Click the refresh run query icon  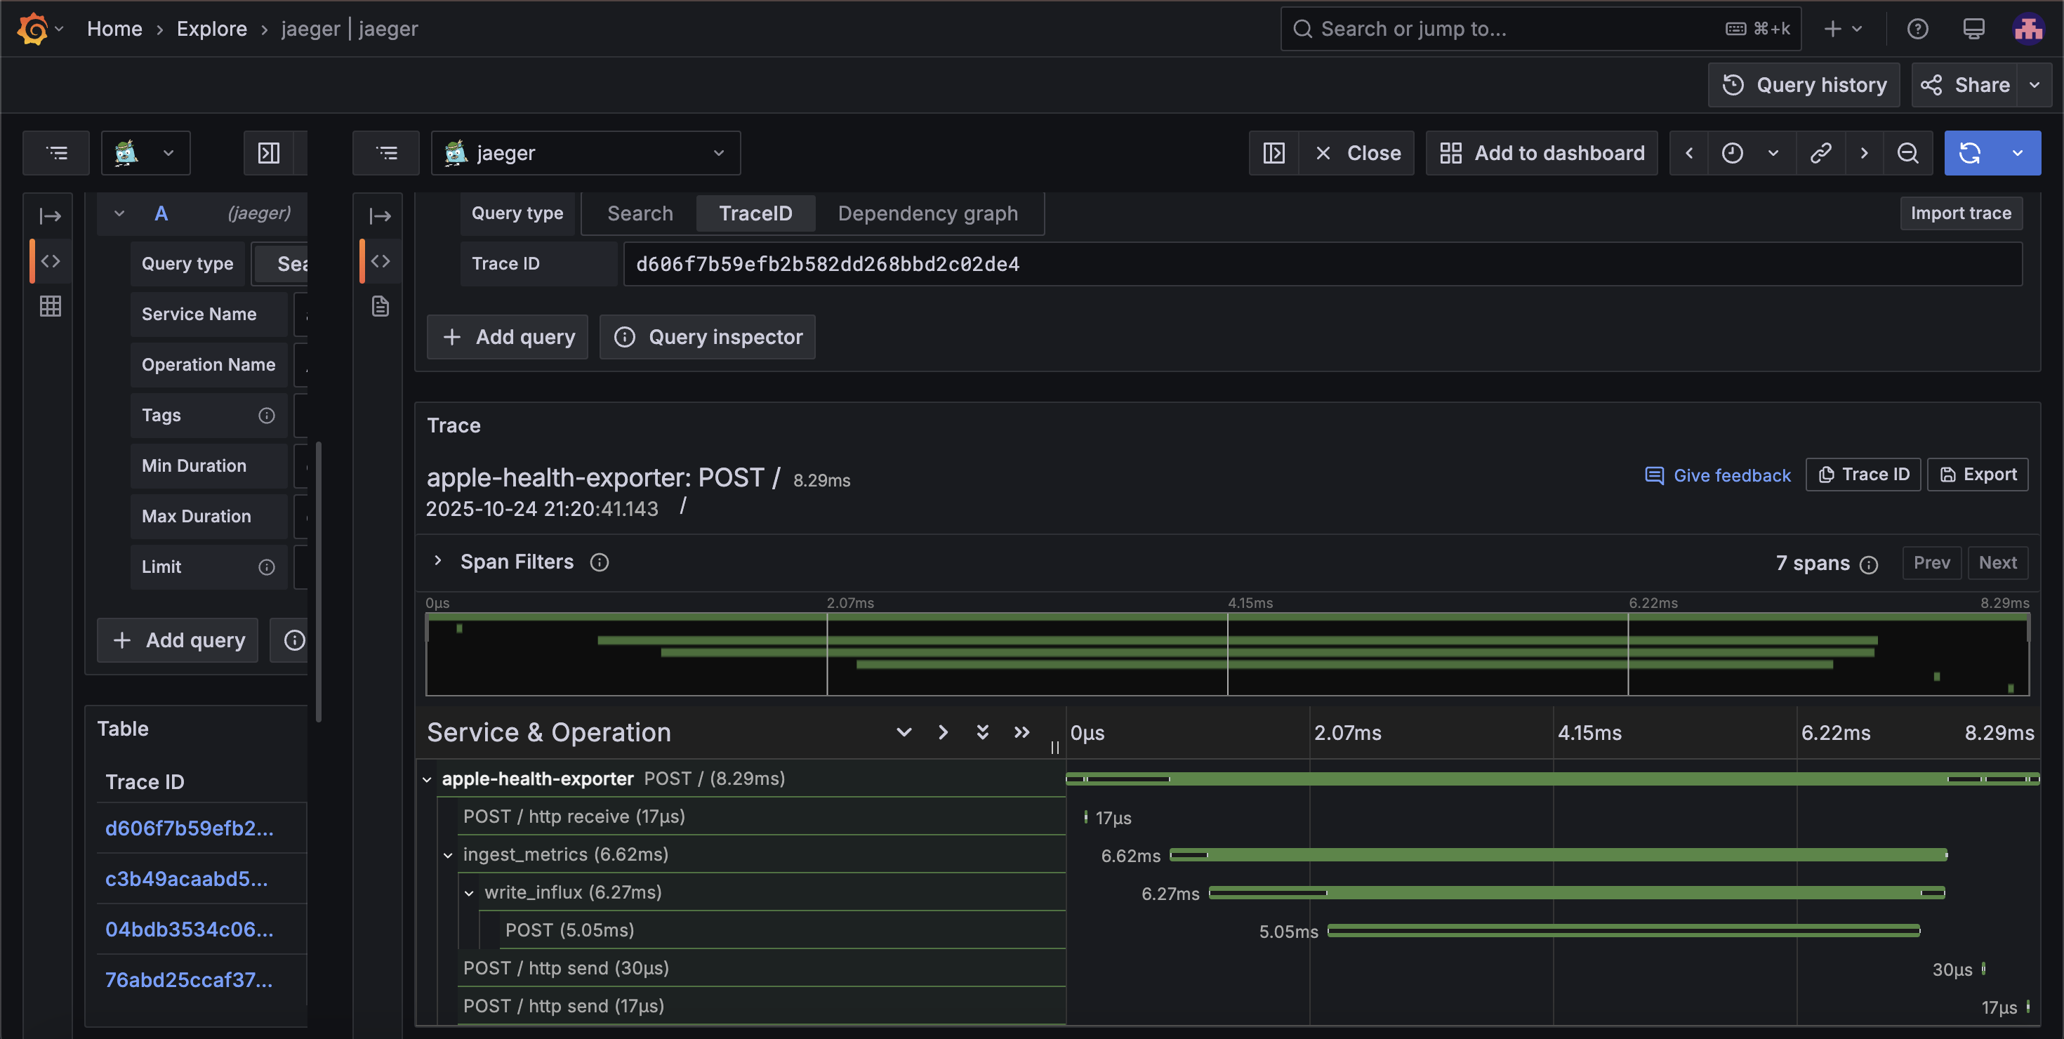click(x=1970, y=153)
